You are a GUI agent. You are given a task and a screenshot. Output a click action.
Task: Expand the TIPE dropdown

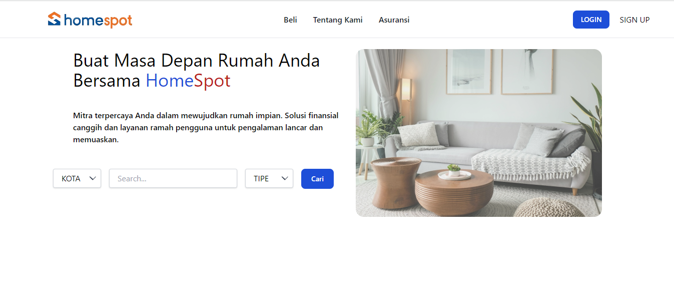click(x=269, y=178)
